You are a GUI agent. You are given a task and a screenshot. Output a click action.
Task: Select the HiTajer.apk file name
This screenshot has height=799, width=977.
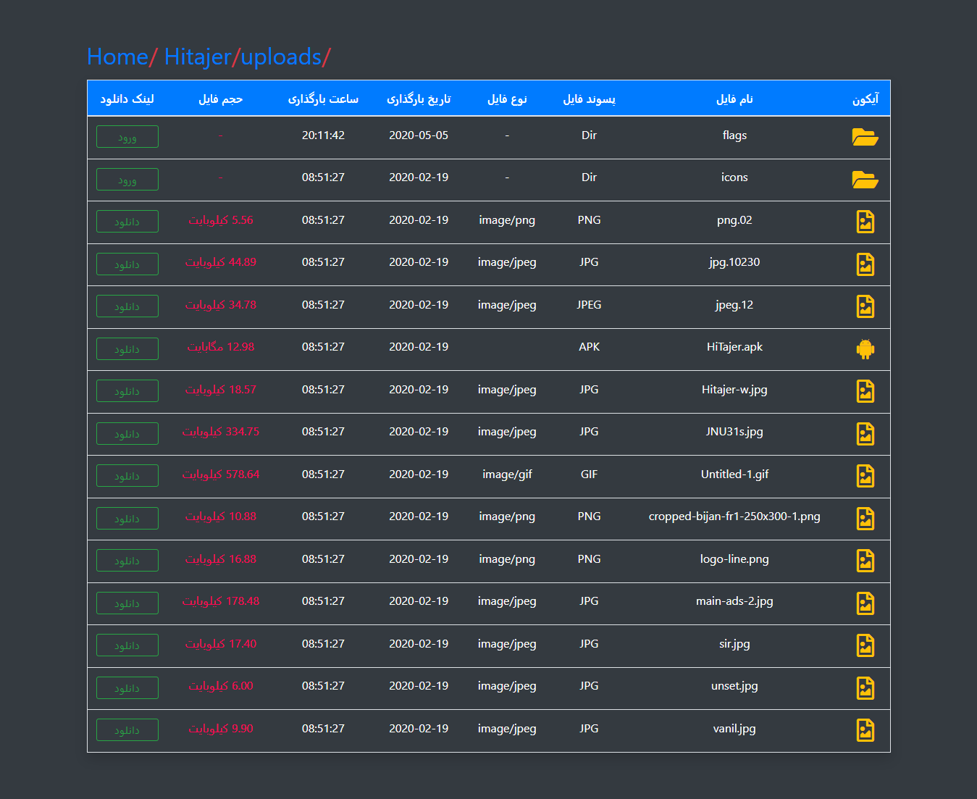[x=734, y=347]
